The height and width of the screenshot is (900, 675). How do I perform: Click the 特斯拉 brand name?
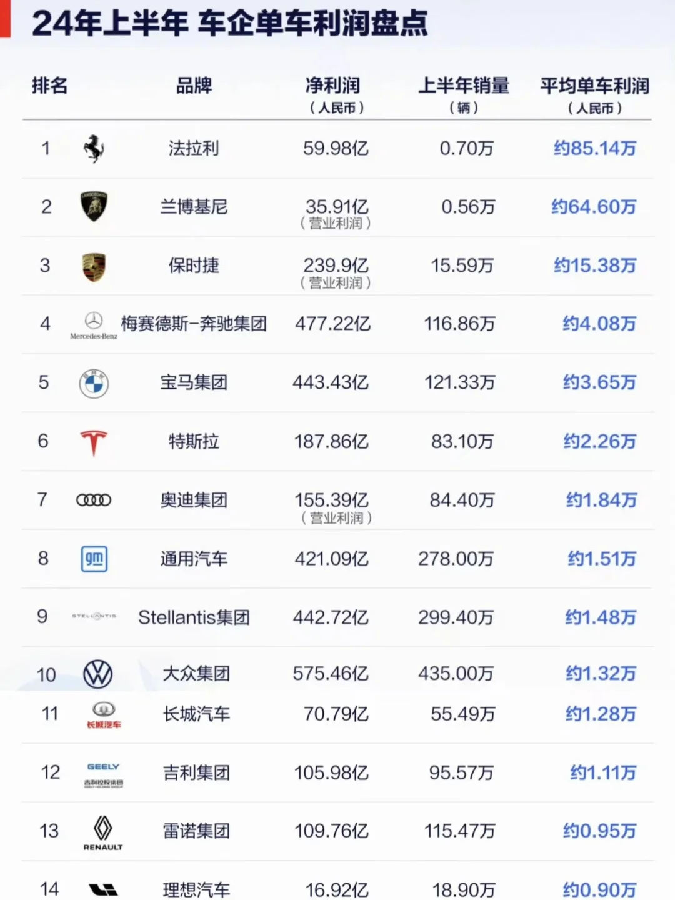point(194,442)
